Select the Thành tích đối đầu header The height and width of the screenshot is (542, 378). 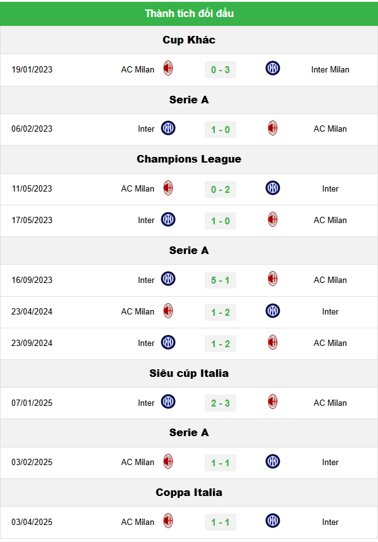tap(189, 13)
